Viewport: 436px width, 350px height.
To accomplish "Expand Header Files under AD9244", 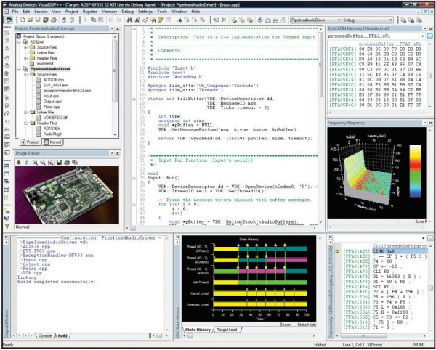I will 25,58.
